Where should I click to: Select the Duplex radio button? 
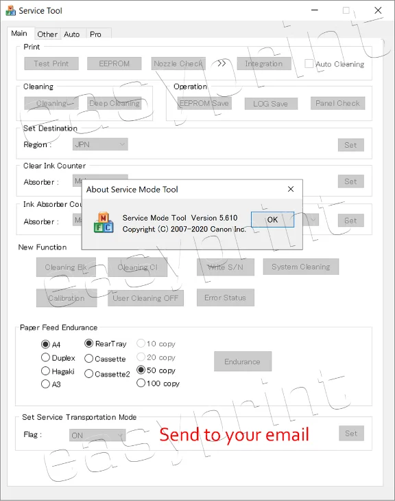click(x=45, y=357)
